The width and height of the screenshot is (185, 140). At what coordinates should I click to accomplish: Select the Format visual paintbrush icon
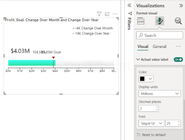(x=160, y=21)
